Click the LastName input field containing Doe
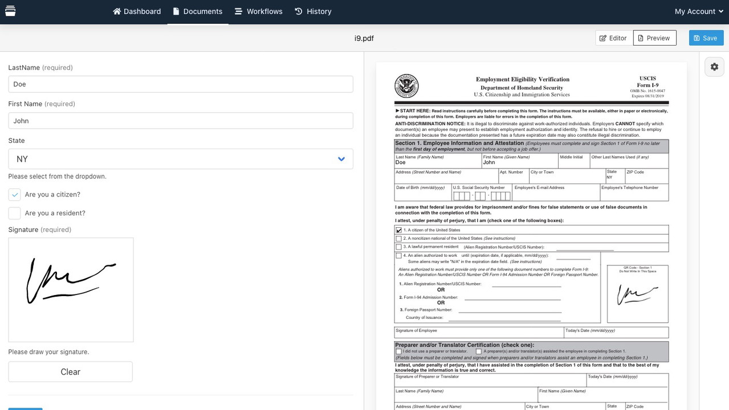Image resolution: width=729 pixels, height=410 pixels. coord(180,84)
